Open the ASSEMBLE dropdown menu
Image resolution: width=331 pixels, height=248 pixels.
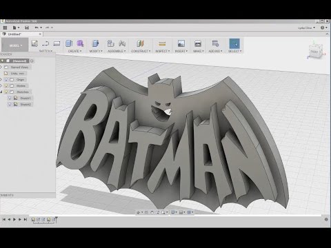(117, 51)
